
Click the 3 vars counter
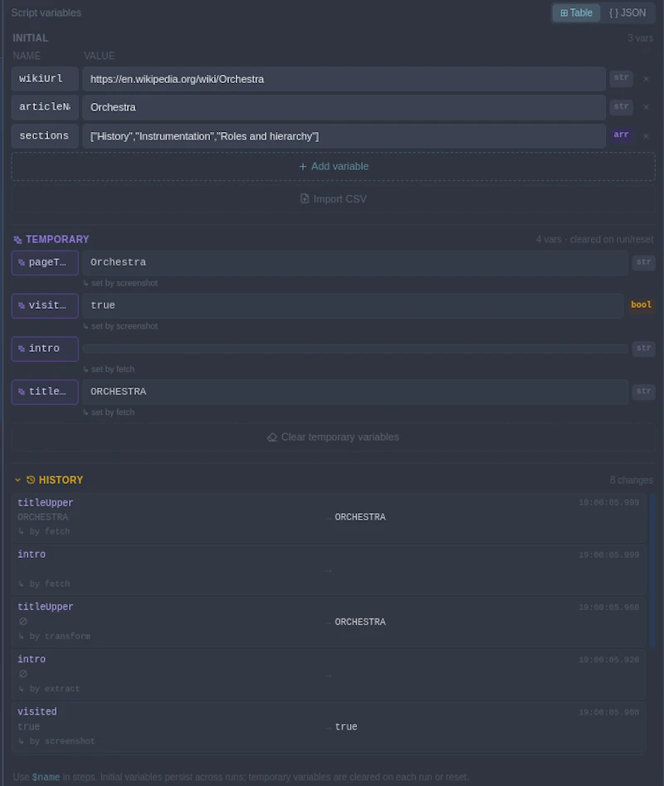click(640, 38)
